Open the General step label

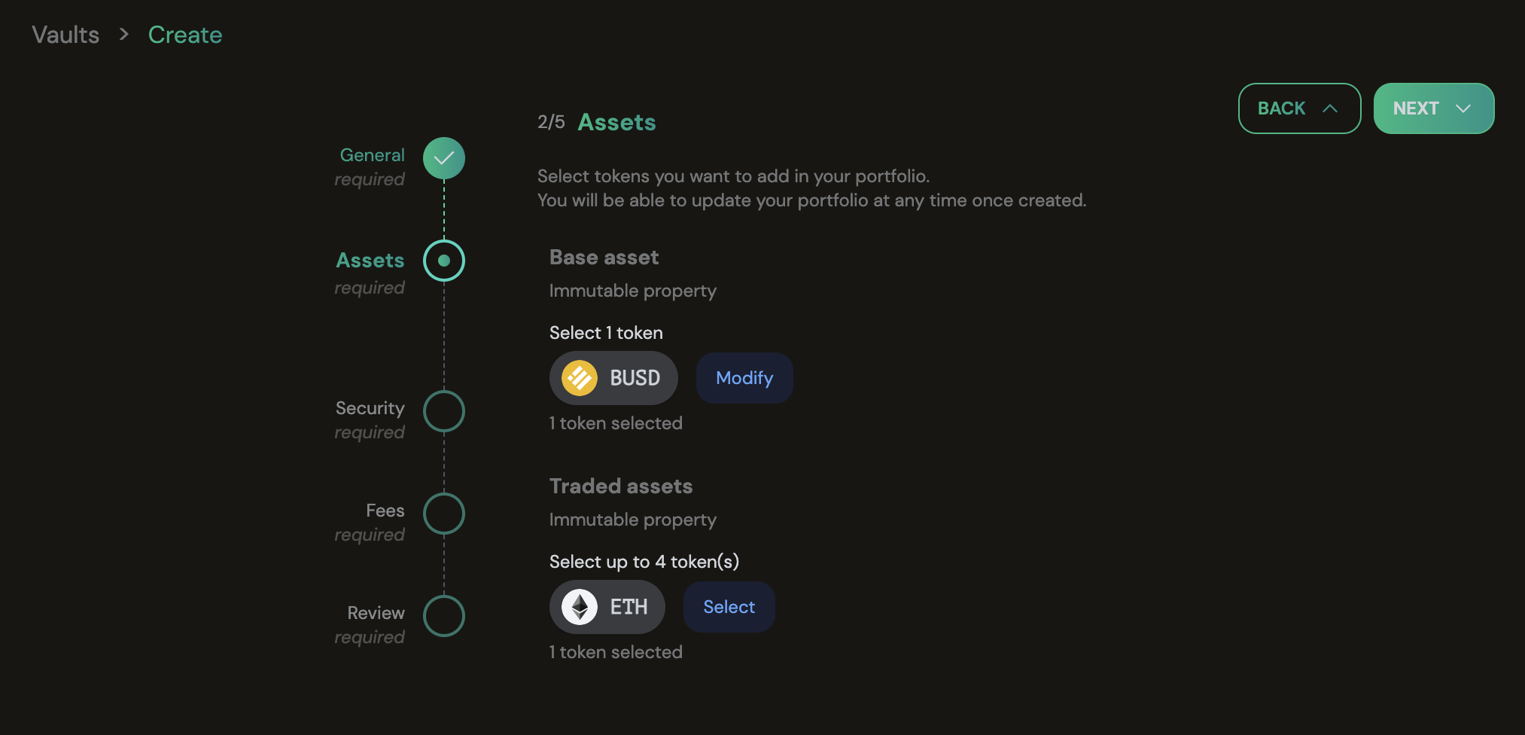[372, 155]
